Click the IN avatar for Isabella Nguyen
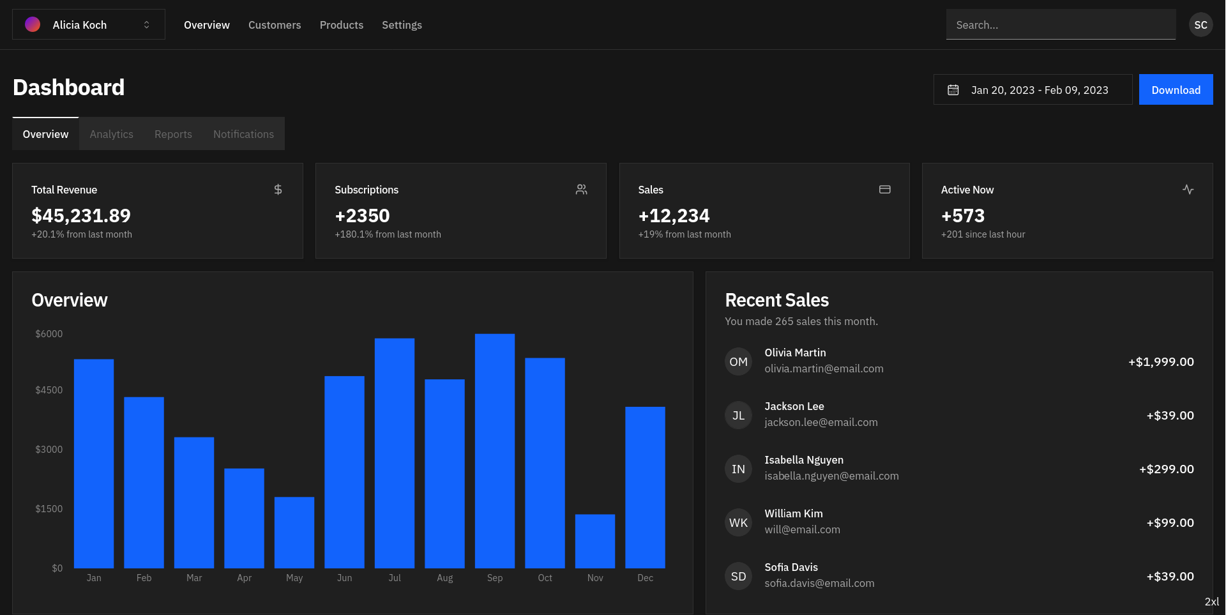This screenshot has width=1226, height=615. pos(738,469)
